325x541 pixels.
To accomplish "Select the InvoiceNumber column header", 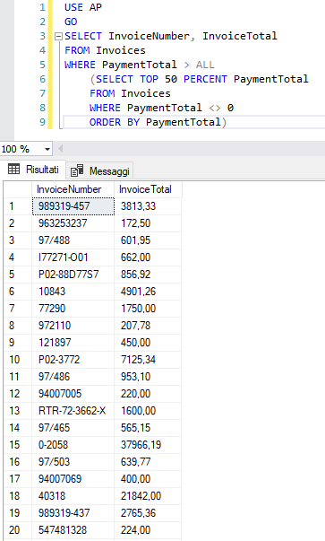I will [x=73, y=189].
